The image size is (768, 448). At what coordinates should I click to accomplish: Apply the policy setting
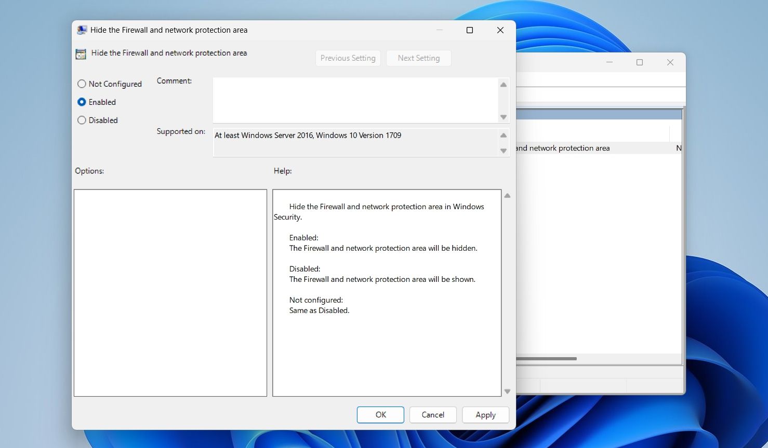point(485,415)
